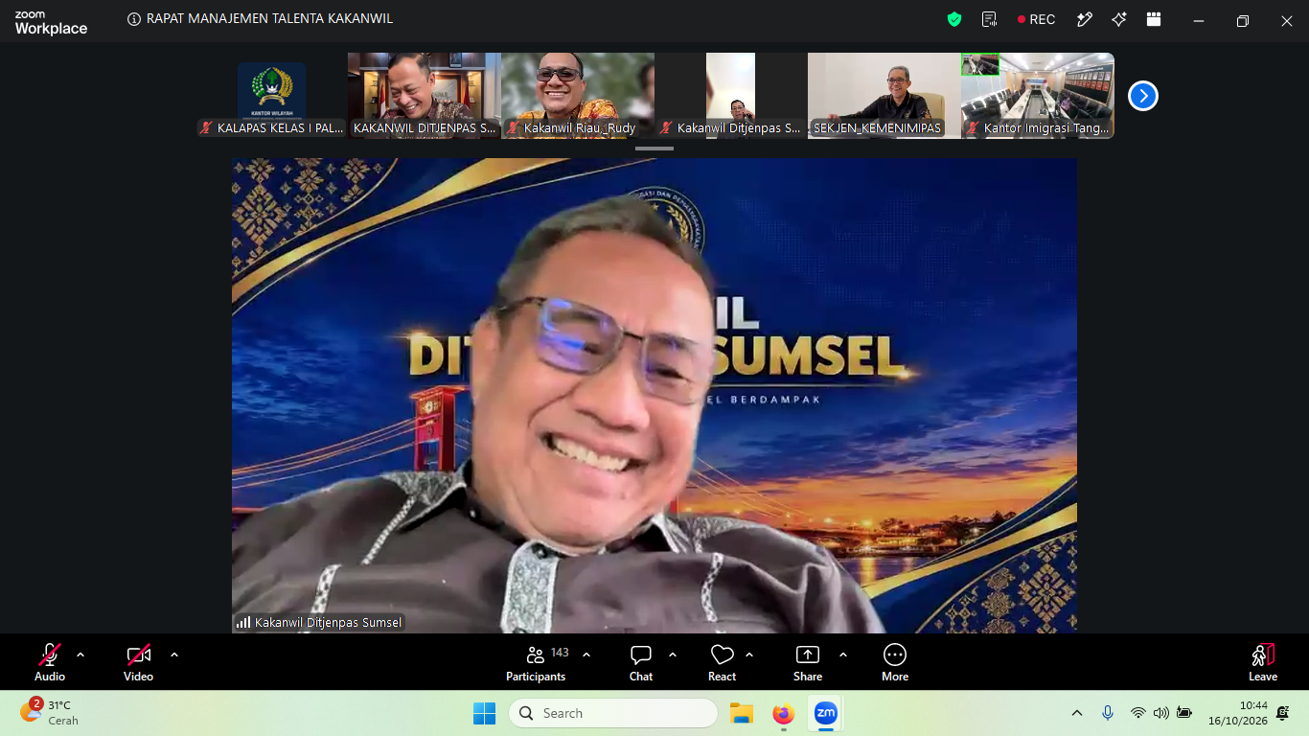Expand chat options arrow
This screenshot has height=736, width=1309.
[673, 655]
